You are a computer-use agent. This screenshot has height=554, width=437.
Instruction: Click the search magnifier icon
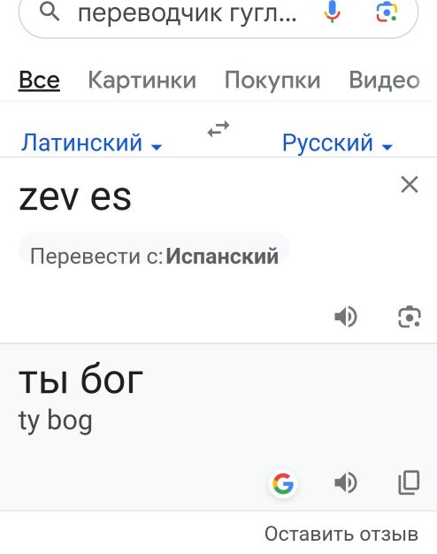coord(50,12)
